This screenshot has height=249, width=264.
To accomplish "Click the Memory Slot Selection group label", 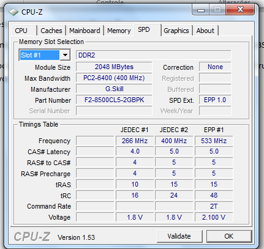I will tap(51, 42).
